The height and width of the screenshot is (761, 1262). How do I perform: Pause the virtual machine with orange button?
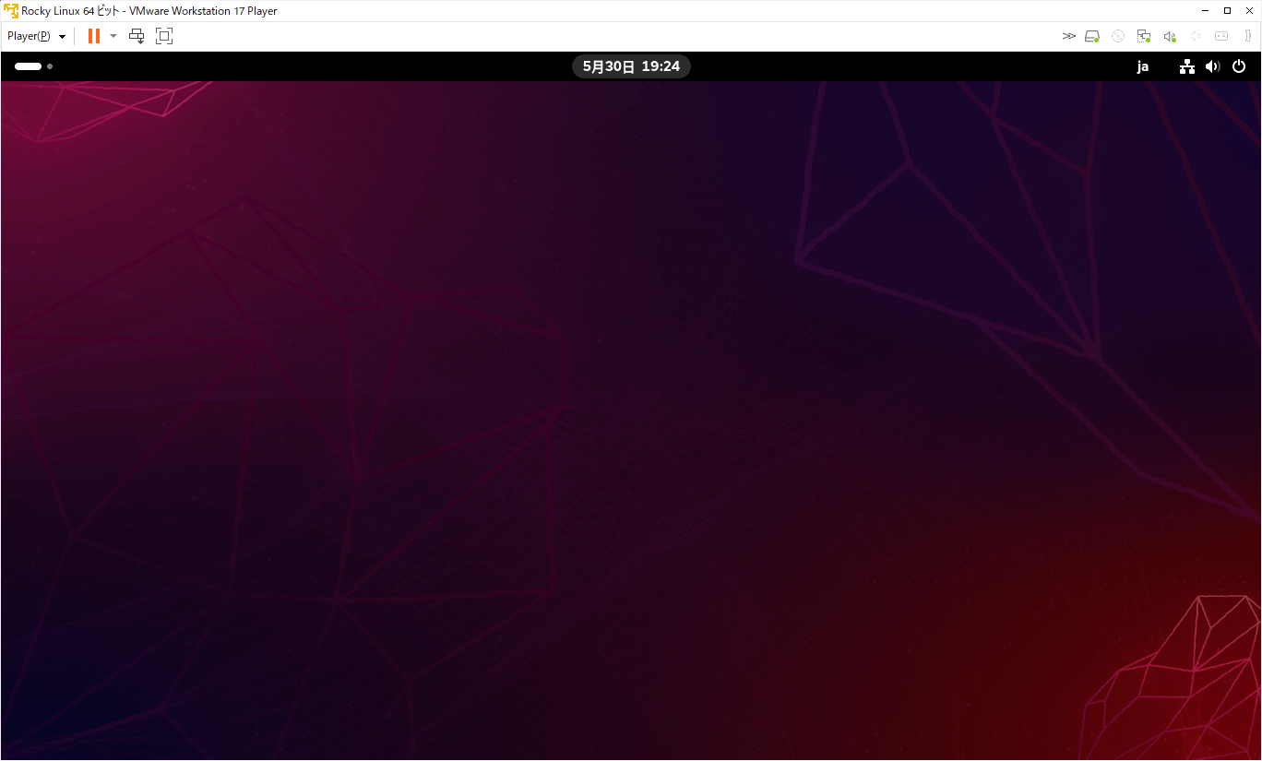[x=93, y=36]
